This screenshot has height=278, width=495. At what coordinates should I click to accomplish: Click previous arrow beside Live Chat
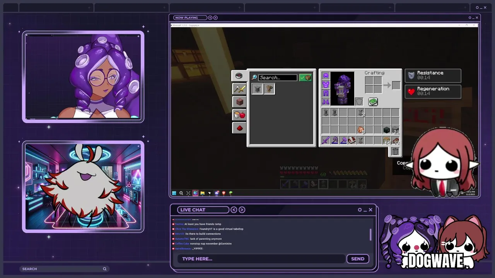pyautogui.click(x=234, y=210)
